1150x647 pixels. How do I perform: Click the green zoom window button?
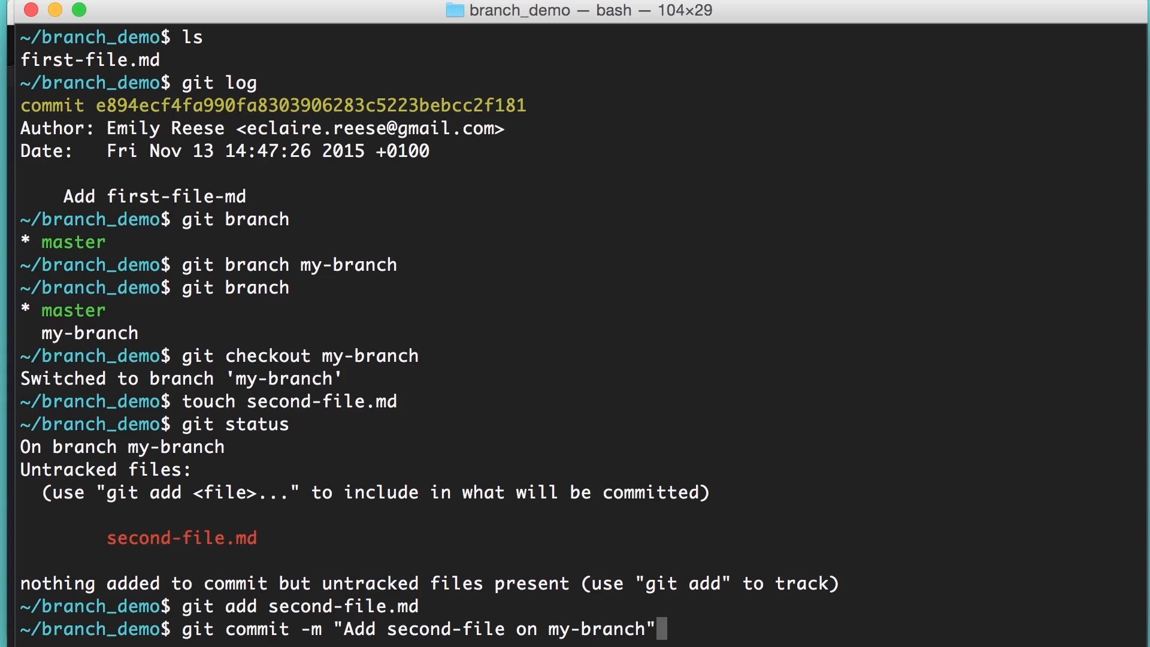79,10
